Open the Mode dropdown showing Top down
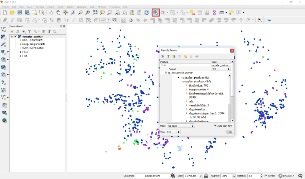 pos(180,125)
